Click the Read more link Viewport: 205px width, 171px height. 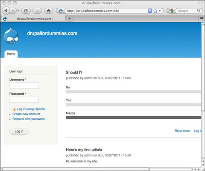[182, 131]
